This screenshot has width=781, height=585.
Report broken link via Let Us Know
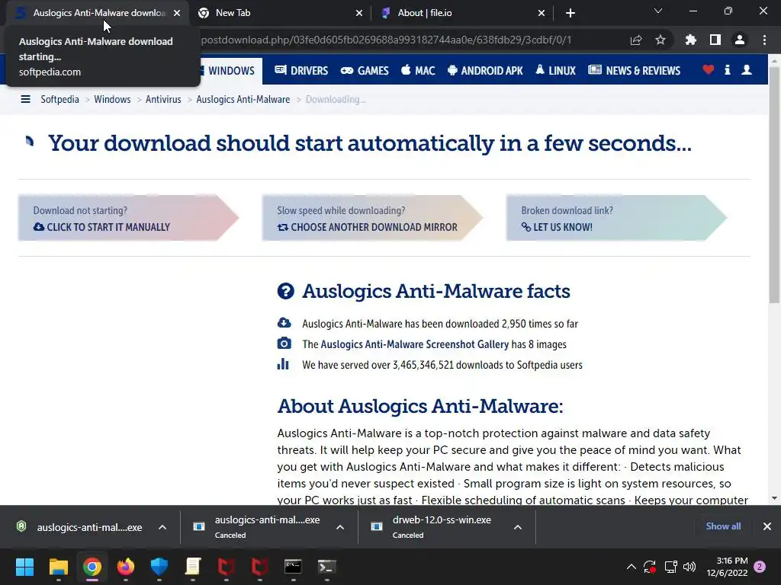tap(616, 218)
